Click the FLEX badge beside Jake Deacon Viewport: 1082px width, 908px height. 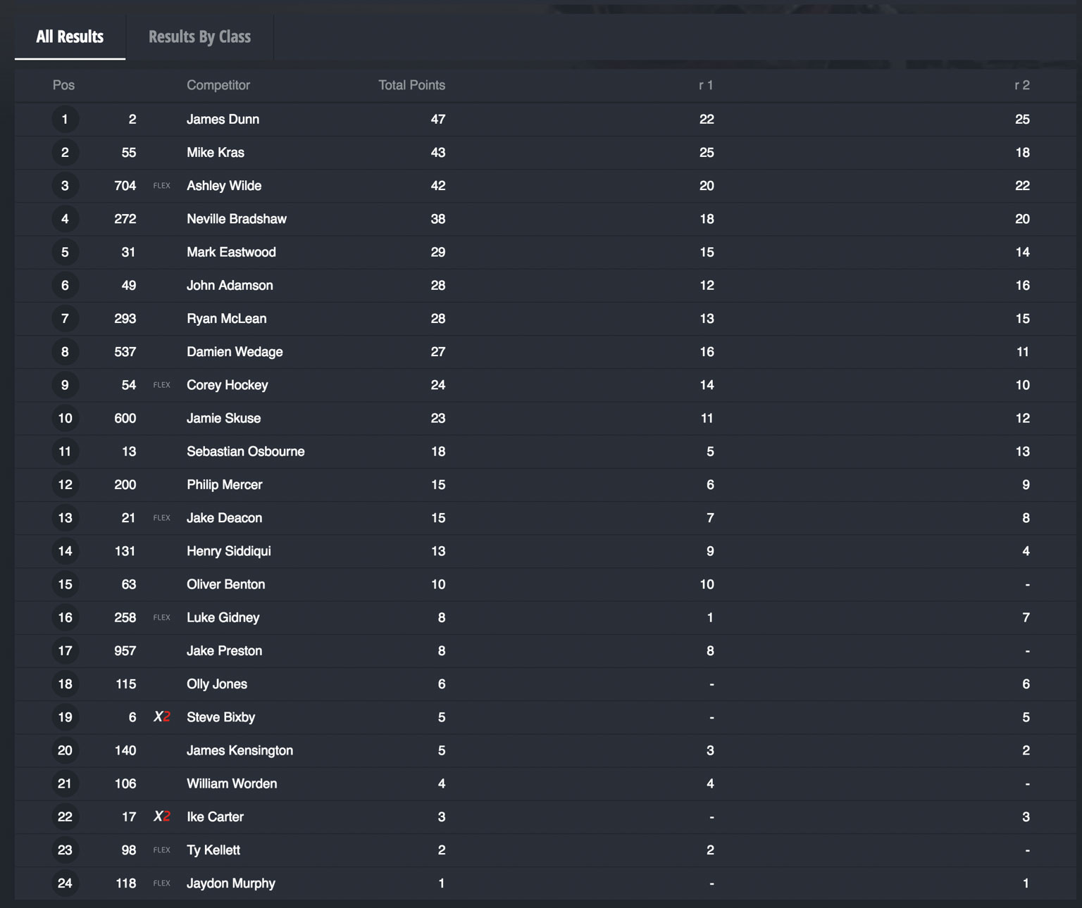coord(162,518)
